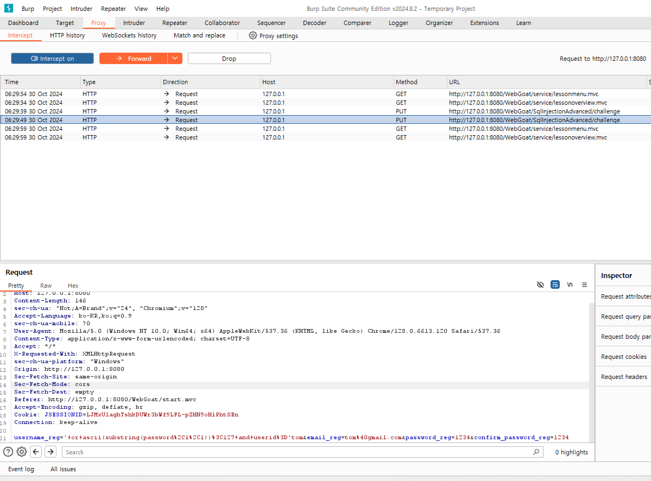Switch to the Repeater tool tab

175,23
